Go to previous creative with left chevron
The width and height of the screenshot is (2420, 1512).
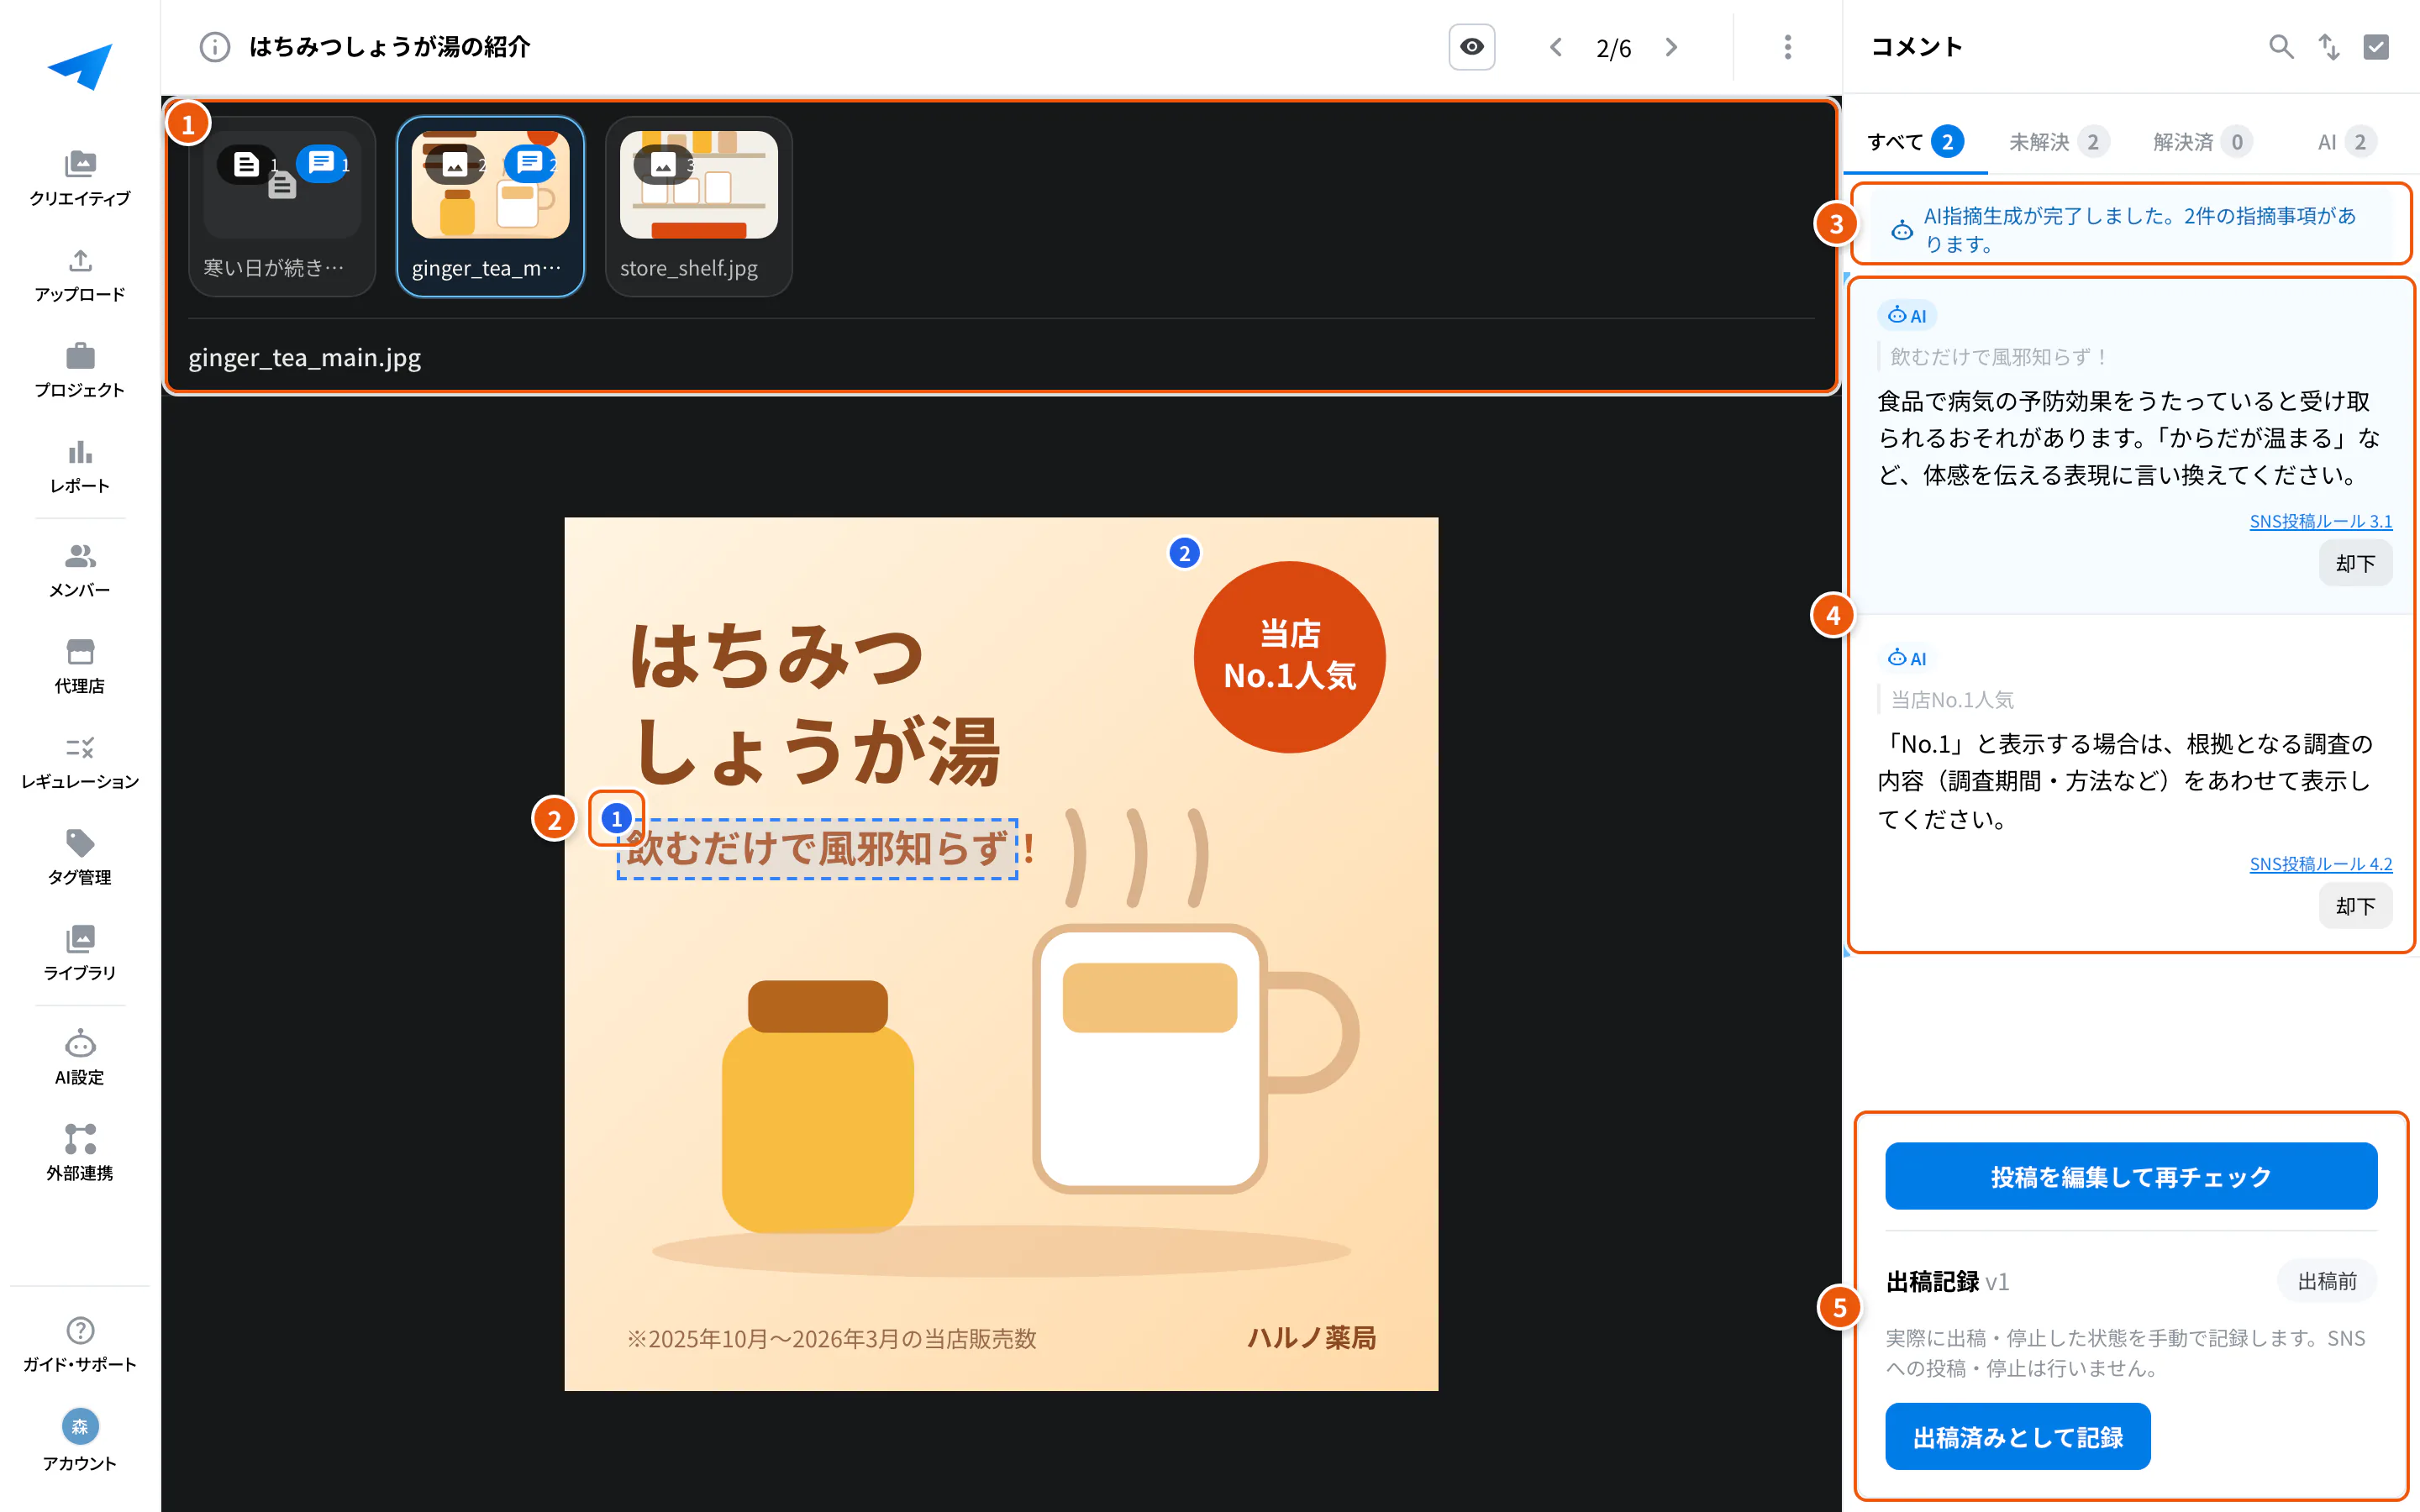pyautogui.click(x=1556, y=47)
